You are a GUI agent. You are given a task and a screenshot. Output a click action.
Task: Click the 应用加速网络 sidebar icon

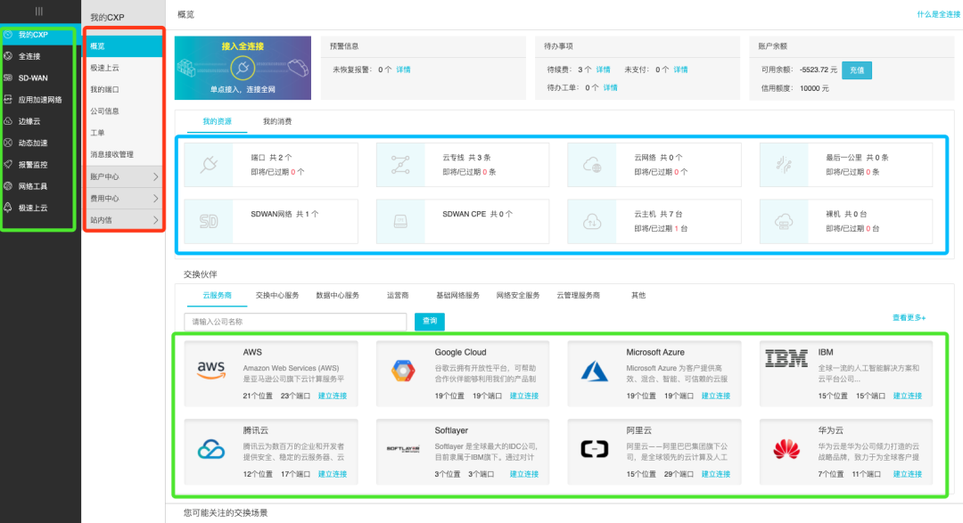click(x=8, y=100)
